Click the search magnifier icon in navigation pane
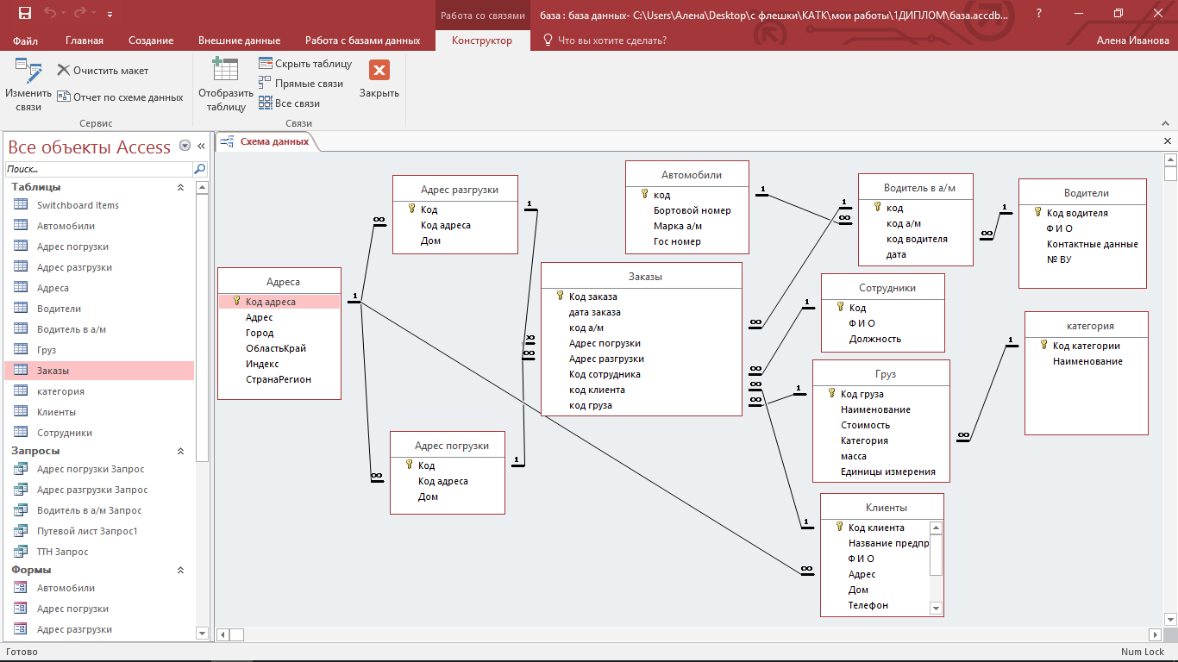The image size is (1178, 662). 200,170
